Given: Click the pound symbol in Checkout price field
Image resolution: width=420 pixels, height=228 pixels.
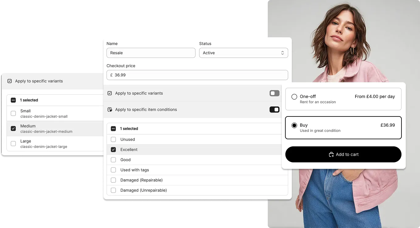Looking at the screenshot, I should coord(111,75).
